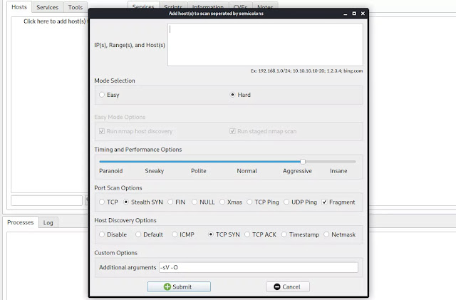The width and height of the screenshot is (456, 300).
Task: Click the Sneaky timing label
Action: pos(155,171)
